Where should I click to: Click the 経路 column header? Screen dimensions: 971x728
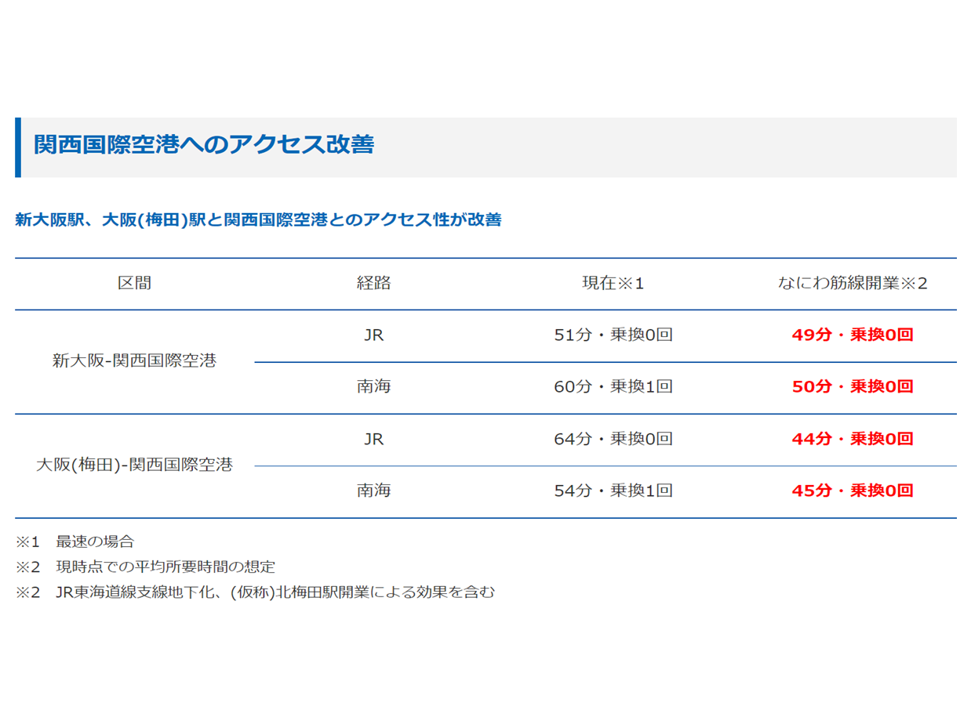pyautogui.click(x=373, y=284)
